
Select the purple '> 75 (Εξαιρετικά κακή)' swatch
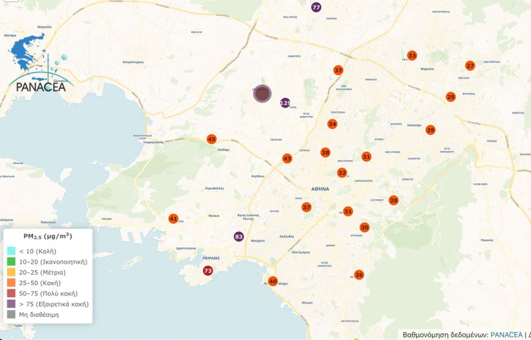point(11,304)
